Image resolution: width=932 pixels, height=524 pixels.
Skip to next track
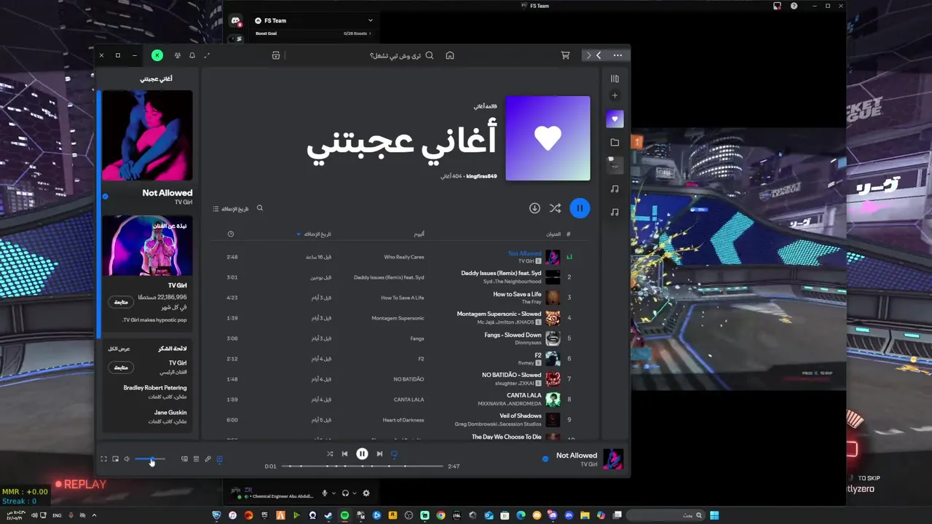[379, 454]
